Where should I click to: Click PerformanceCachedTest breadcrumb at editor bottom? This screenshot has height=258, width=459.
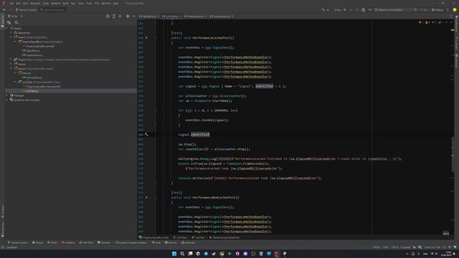[x=224, y=237]
